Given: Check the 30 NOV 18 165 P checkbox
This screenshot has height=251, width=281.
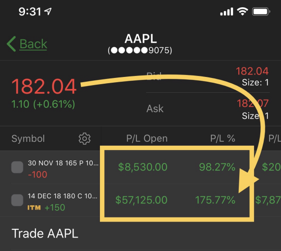Looking at the screenshot, I should tap(17, 167).
